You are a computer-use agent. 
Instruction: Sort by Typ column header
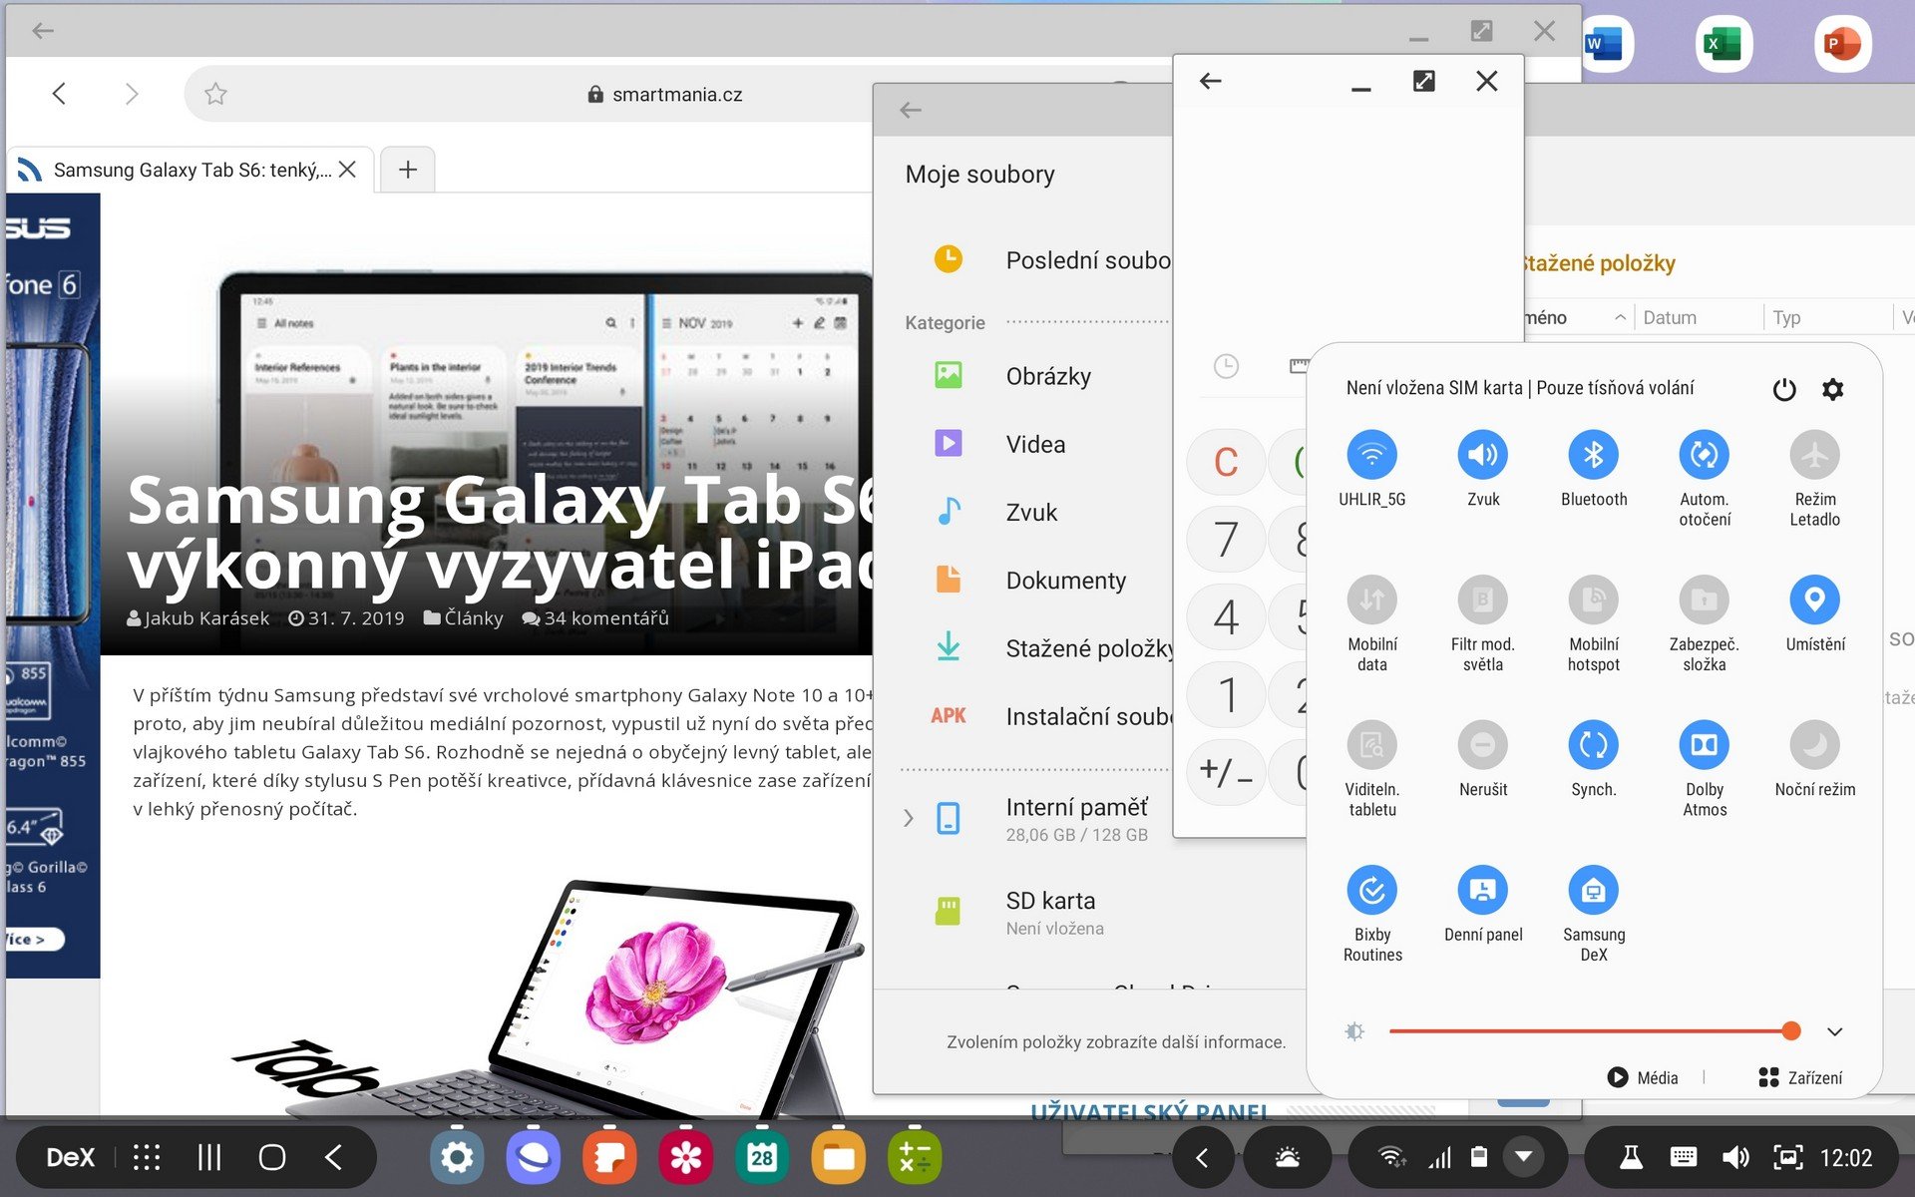click(1786, 317)
